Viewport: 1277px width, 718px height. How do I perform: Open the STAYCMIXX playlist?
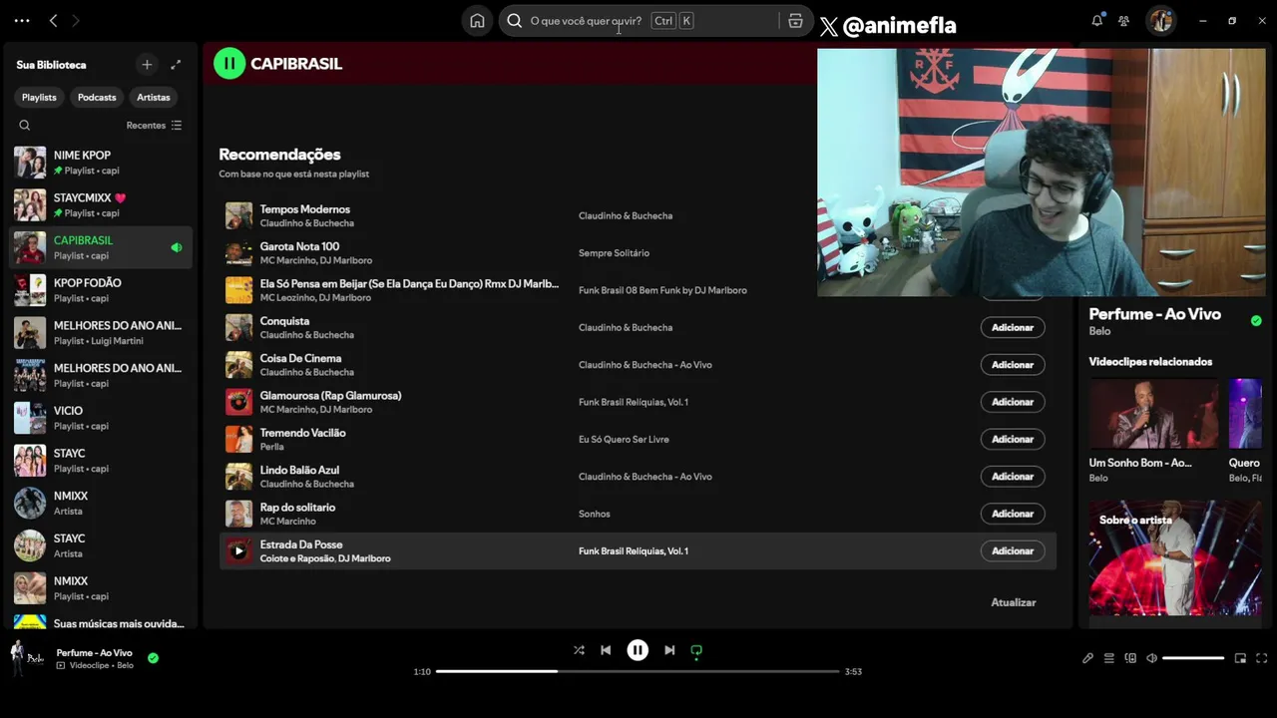click(x=99, y=204)
